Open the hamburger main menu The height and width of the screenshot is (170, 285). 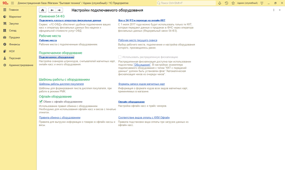13,3
